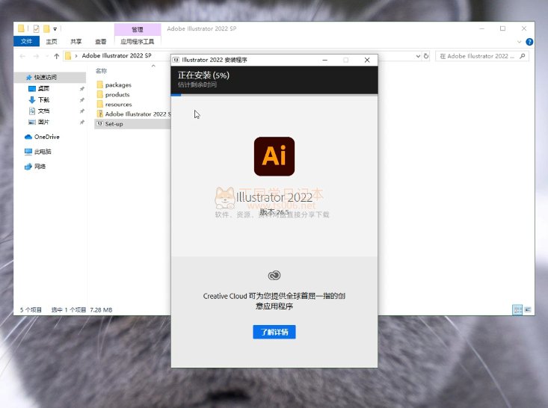Click the installation progress bar
The width and height of the screenshot is (548, 408).
(274, 95)
